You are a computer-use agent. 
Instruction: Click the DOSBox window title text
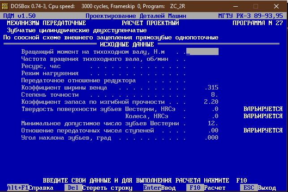(98, 6)
